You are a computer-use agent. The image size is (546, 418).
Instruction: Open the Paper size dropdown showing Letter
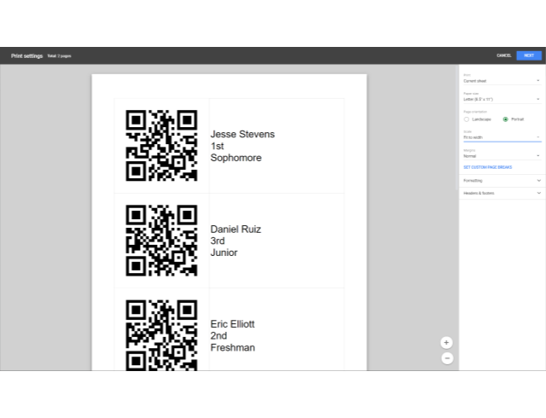[x=502, y=99]
